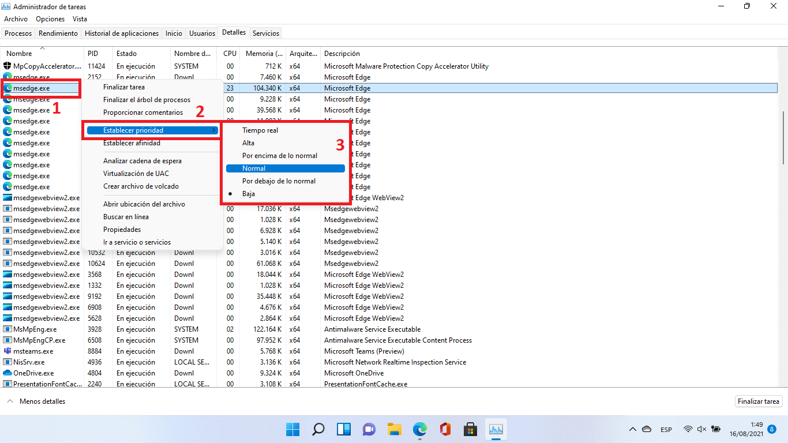Open Microsoft Store from the taskbar
The height and width of the screenshot is (443, 788).
470,429
